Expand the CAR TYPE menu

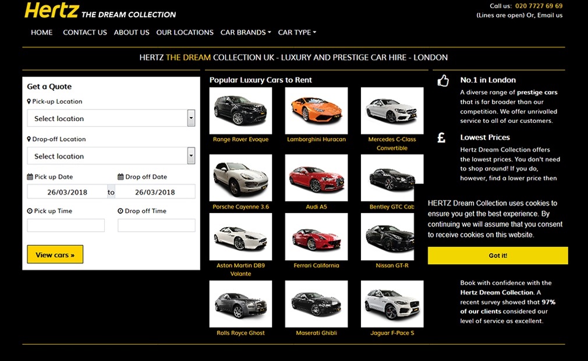click(297, 32)
